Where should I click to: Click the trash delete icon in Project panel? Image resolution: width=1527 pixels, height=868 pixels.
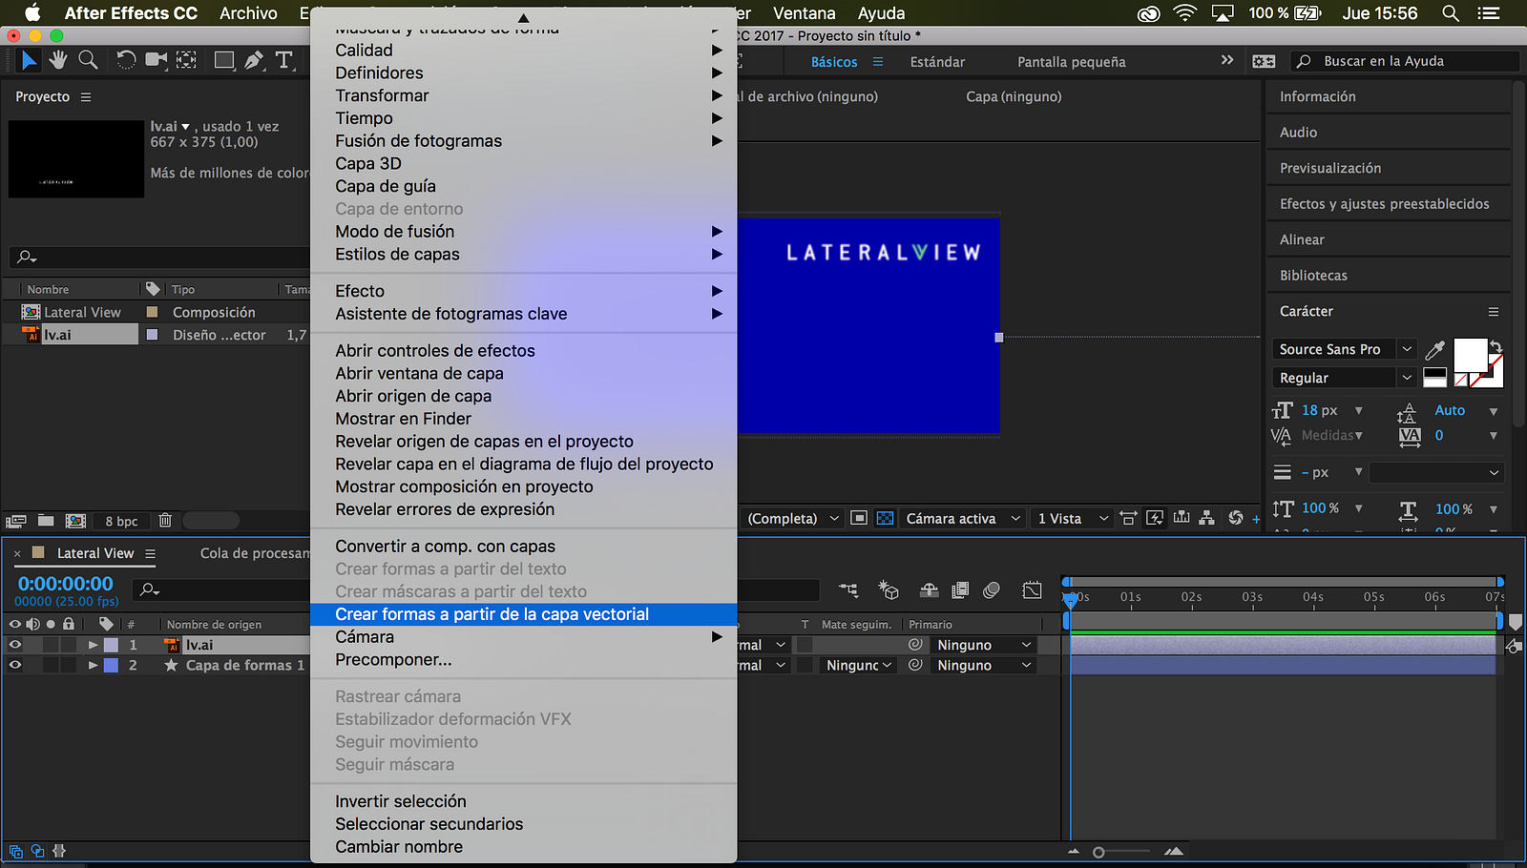[165, 521]
